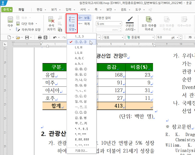Click the print icon in toolbar
The image size is (195, 155).
pos(40,37)
